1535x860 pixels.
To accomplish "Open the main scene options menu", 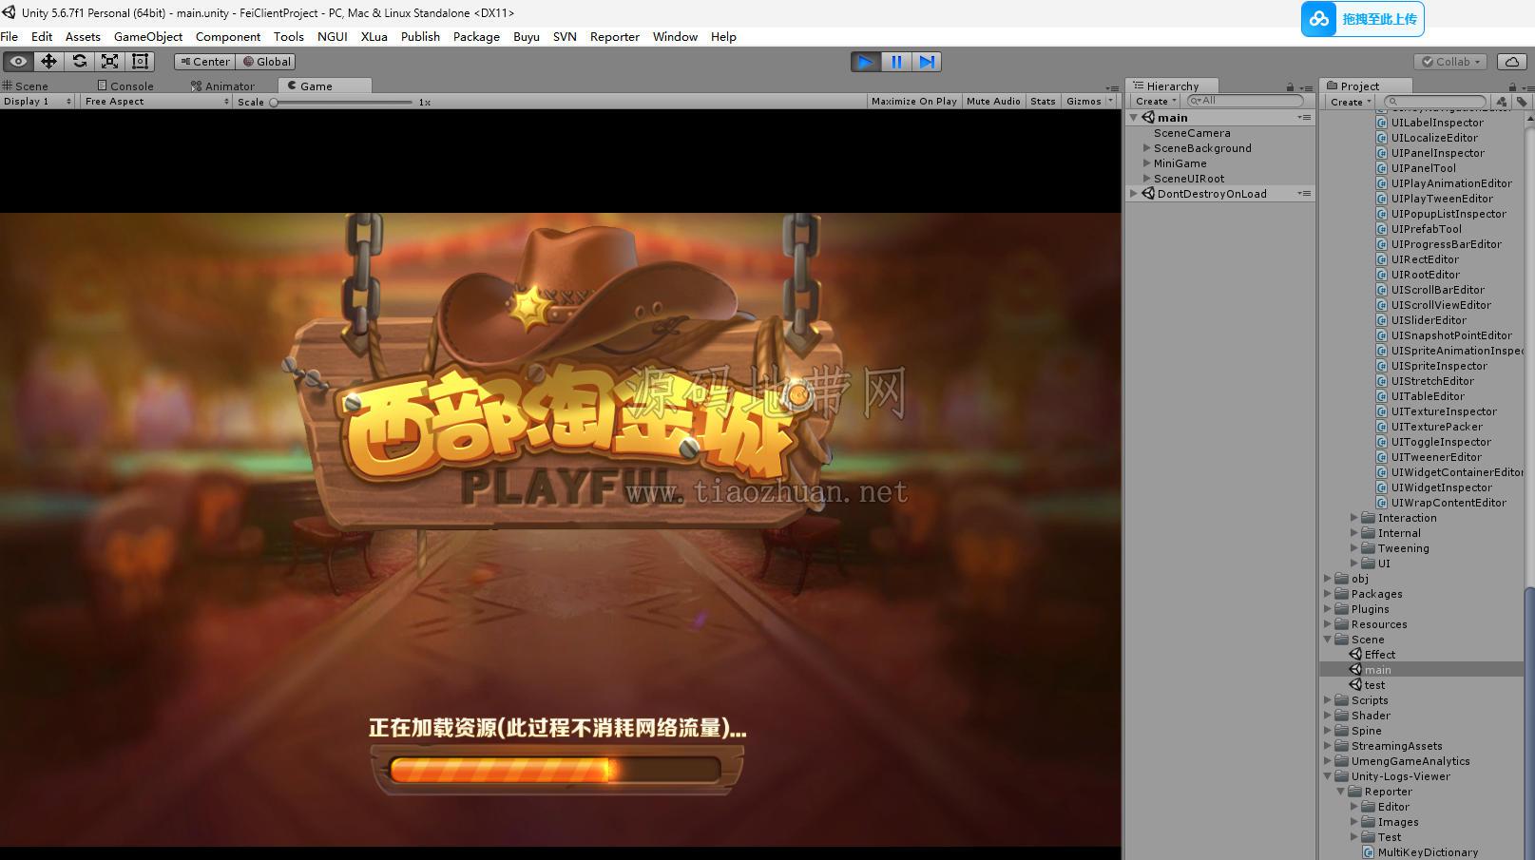I will (x=1305, y=118).
